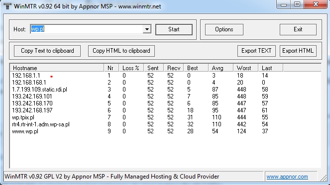Screen dimensions: 330x185
Task: Open the Host dropdown arrow
Action: (x=147, y=29)
